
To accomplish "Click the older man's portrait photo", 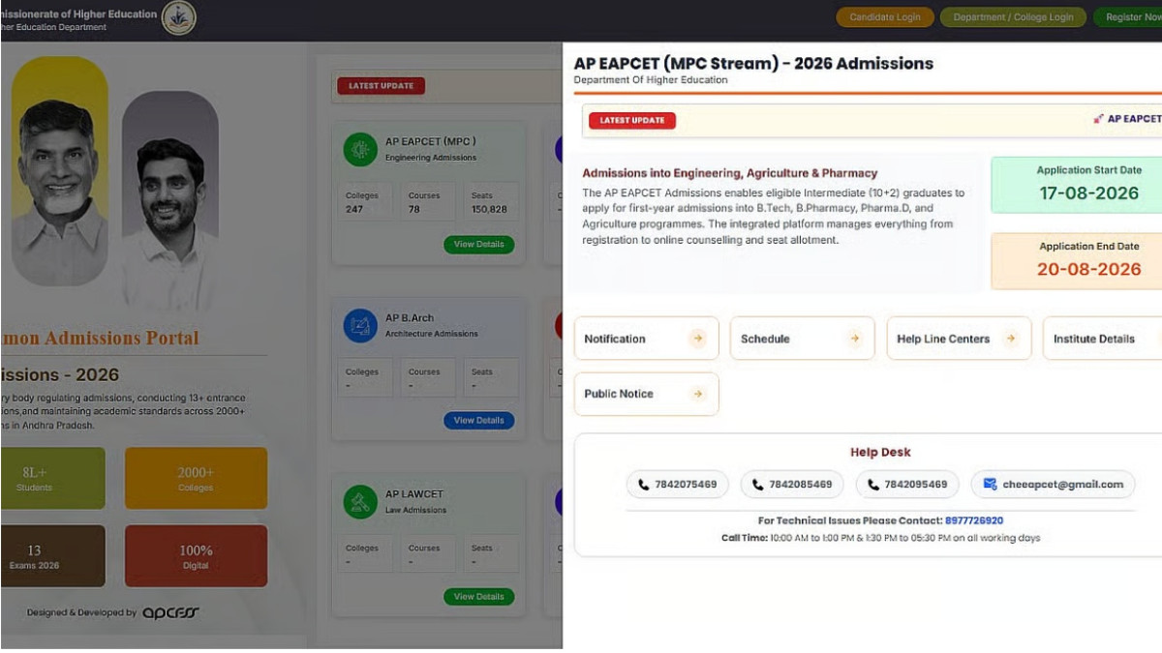I will [60, 172].
